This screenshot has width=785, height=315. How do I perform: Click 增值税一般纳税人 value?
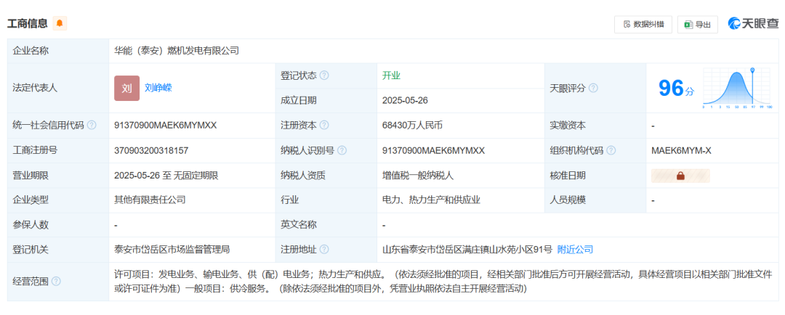(418, 176)
